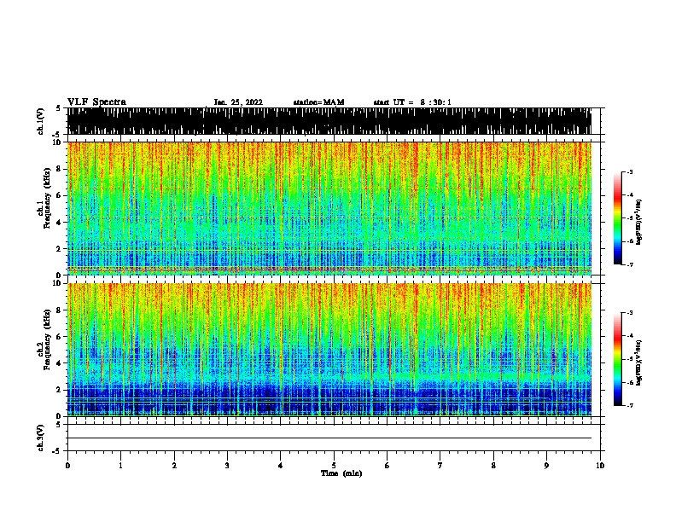Click the ch.1 colorbar log(PSD) unit label
The height and width of the screenshot is (522, 676).
(x=639, y=223)
